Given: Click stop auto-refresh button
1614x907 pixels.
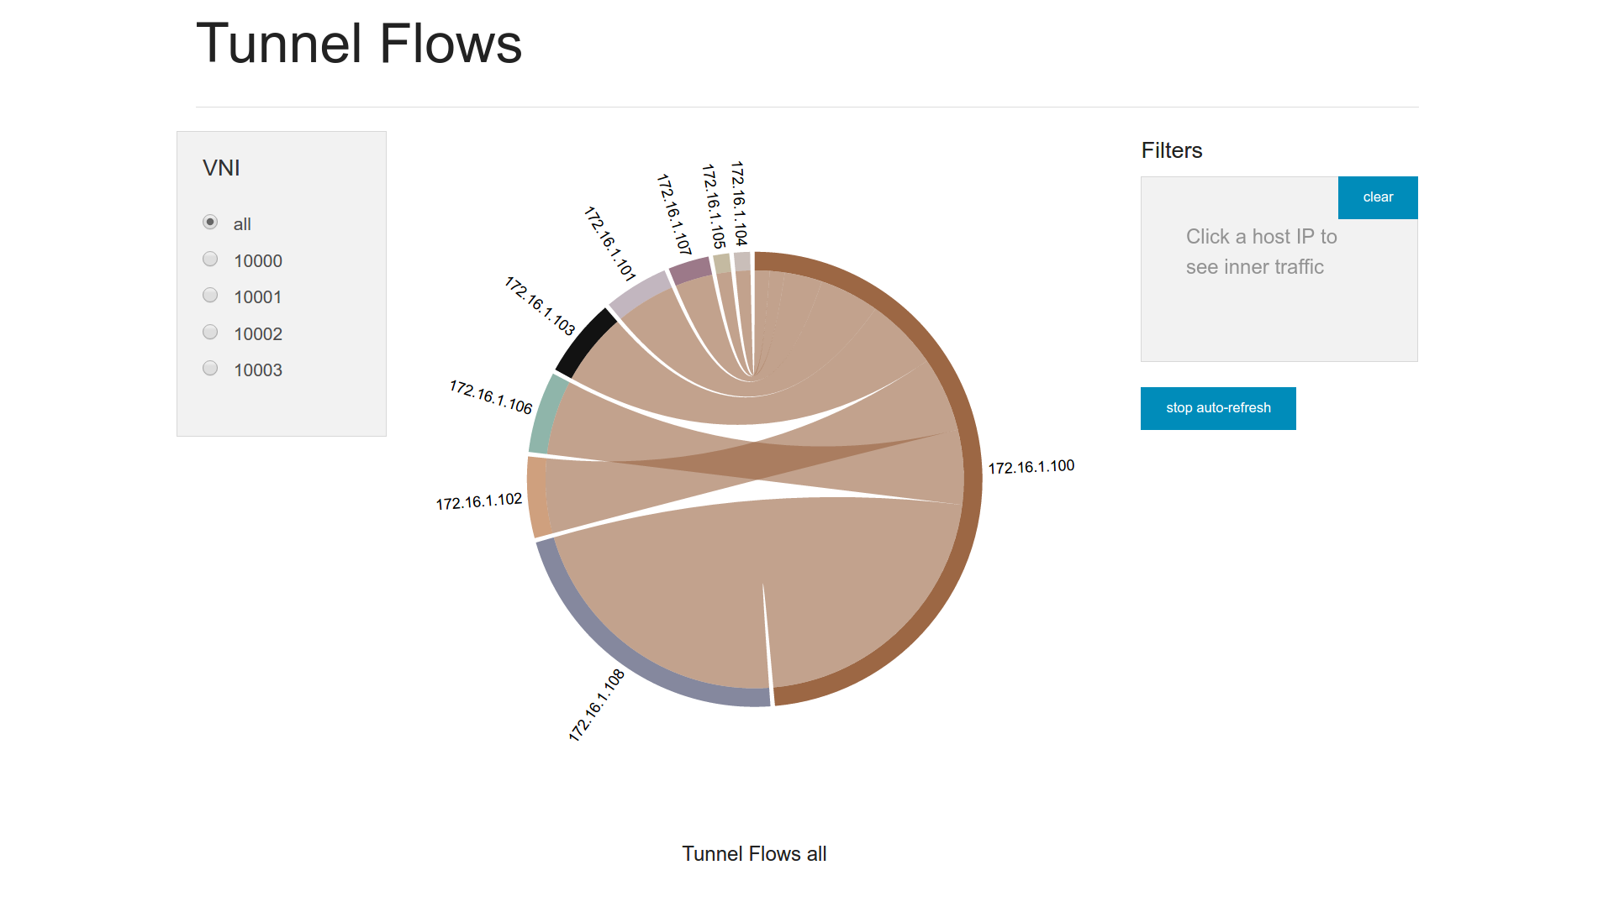Looking at the screenshot, I should click(x=1217, y=408).
